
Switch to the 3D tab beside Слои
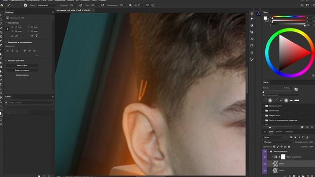(265, 132)
